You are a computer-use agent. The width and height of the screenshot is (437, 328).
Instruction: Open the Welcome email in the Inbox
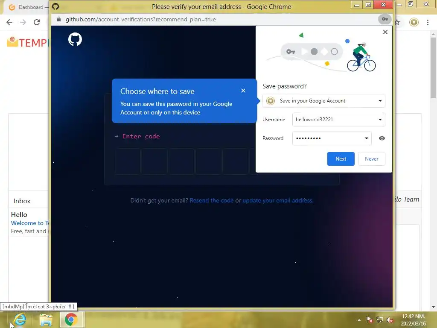pos(29,223)
